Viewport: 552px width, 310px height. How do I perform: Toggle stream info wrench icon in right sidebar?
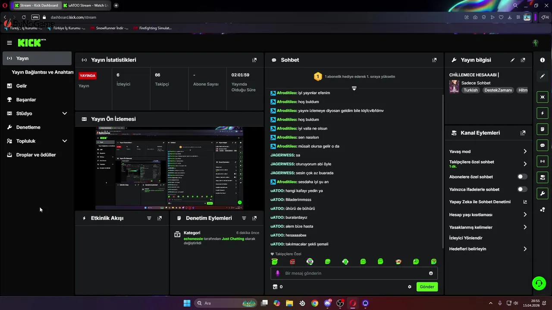coord(543,193)
